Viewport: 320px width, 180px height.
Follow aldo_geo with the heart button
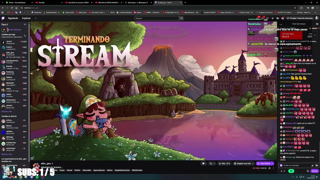203,163
